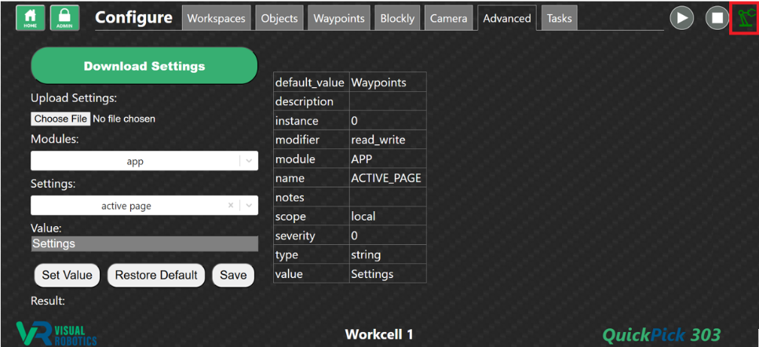Image resolution: width=759 pixels, height=347 pixels.
Task: Expand the Modules dropdown arrow
Action: (x=249, y=161)
